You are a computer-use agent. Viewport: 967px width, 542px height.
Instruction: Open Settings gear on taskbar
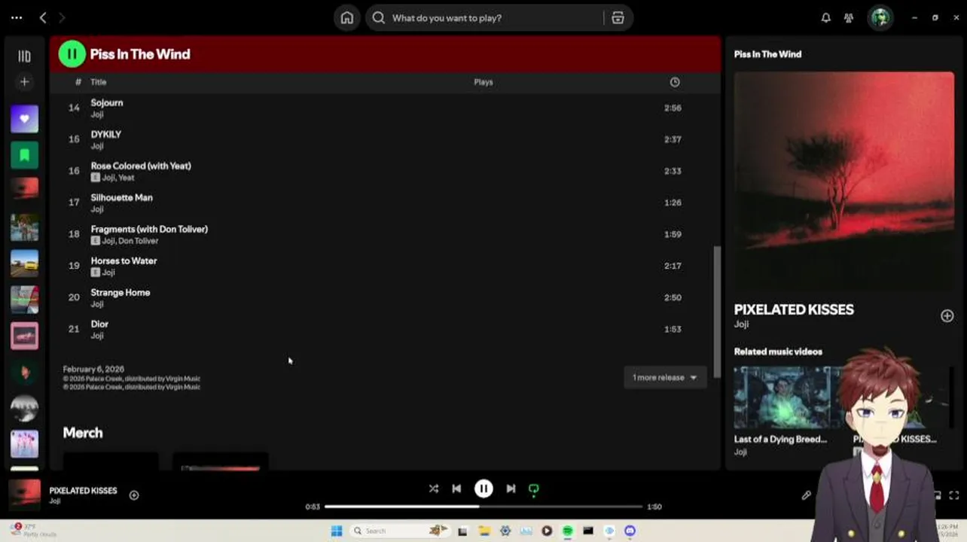(505, 531)
